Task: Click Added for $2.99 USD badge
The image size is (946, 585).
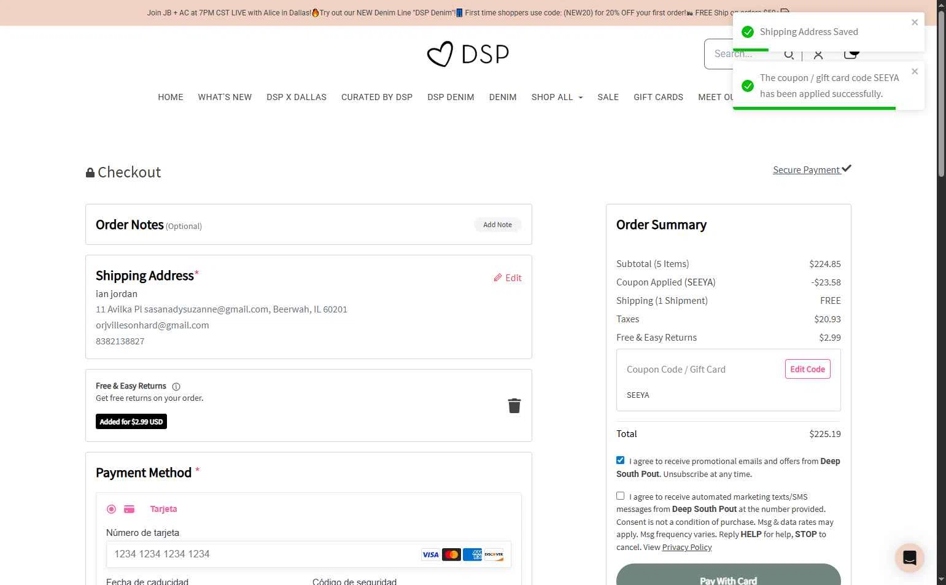Action: click(131, 422)
